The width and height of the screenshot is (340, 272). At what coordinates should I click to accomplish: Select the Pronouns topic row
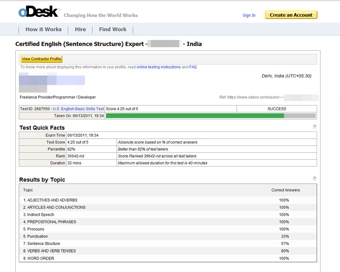[168, 229]
